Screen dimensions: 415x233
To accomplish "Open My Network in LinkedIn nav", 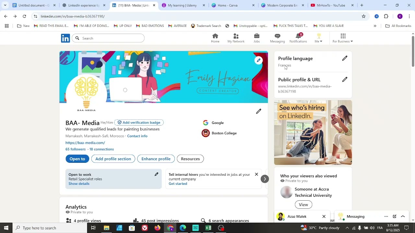I will [x=236, y=38].
